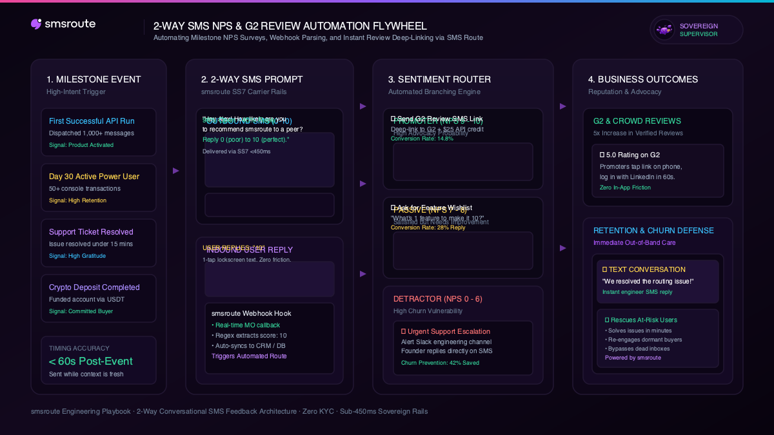Click 'High Churn Vulnerability' text

tap(428, 311)
